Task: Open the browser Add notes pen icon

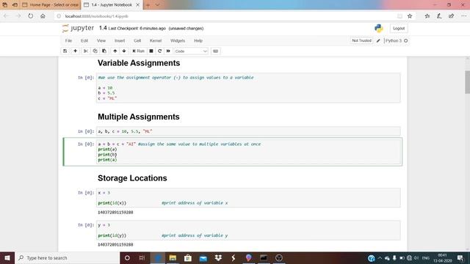Action: click(x=439, y=16)
